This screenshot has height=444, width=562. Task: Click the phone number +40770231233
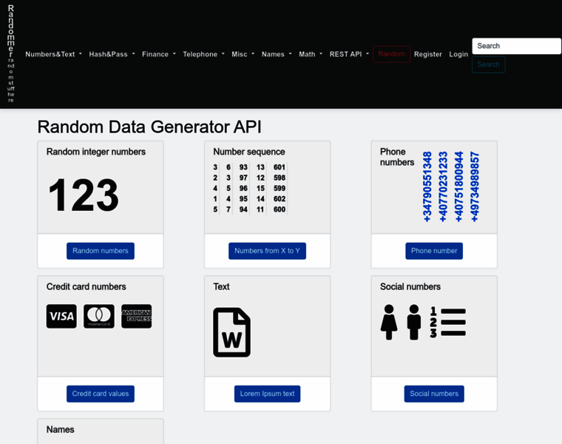point(443,187)
